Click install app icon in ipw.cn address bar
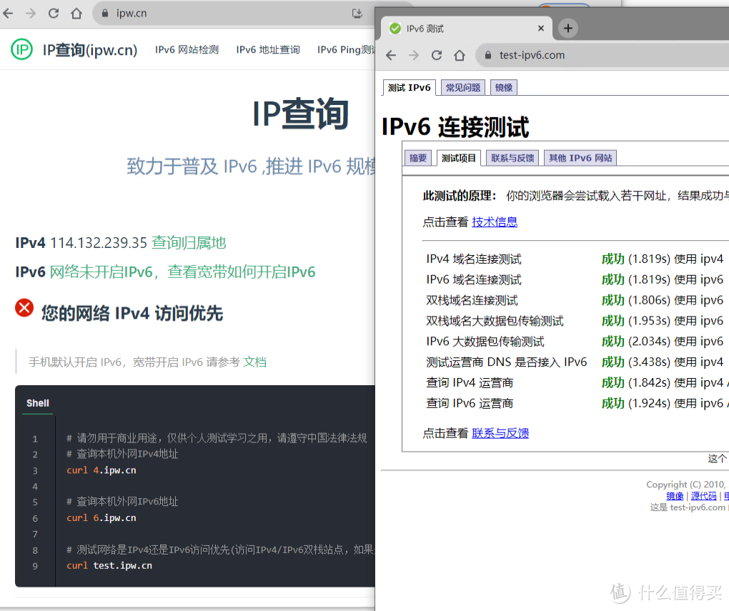 [x=357, y=14]
